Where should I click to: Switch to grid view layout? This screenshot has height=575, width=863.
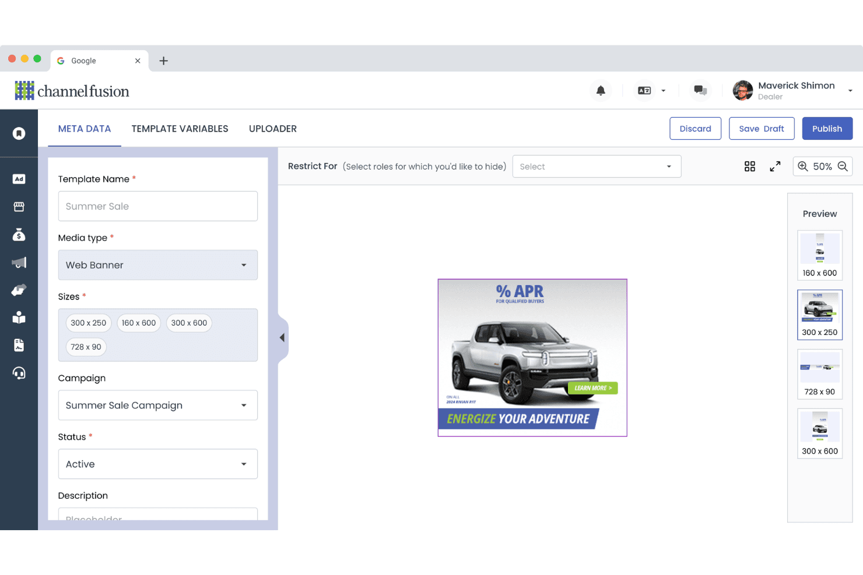coord(750,167)
